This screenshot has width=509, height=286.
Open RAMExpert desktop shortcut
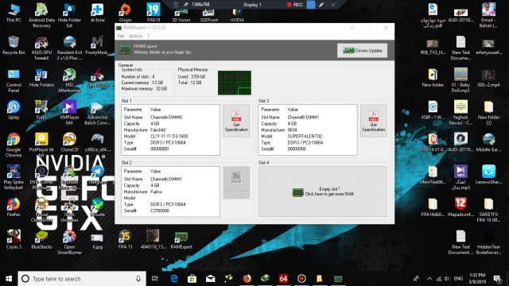(x=181, y=240)
